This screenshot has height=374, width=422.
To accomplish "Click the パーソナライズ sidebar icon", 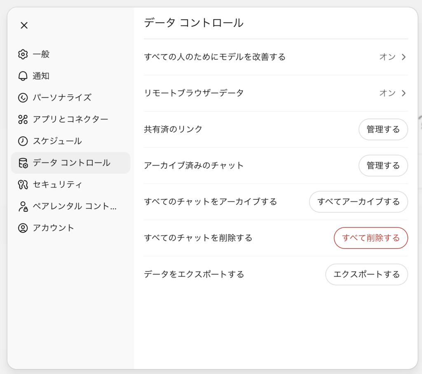I will coord(23,98).
